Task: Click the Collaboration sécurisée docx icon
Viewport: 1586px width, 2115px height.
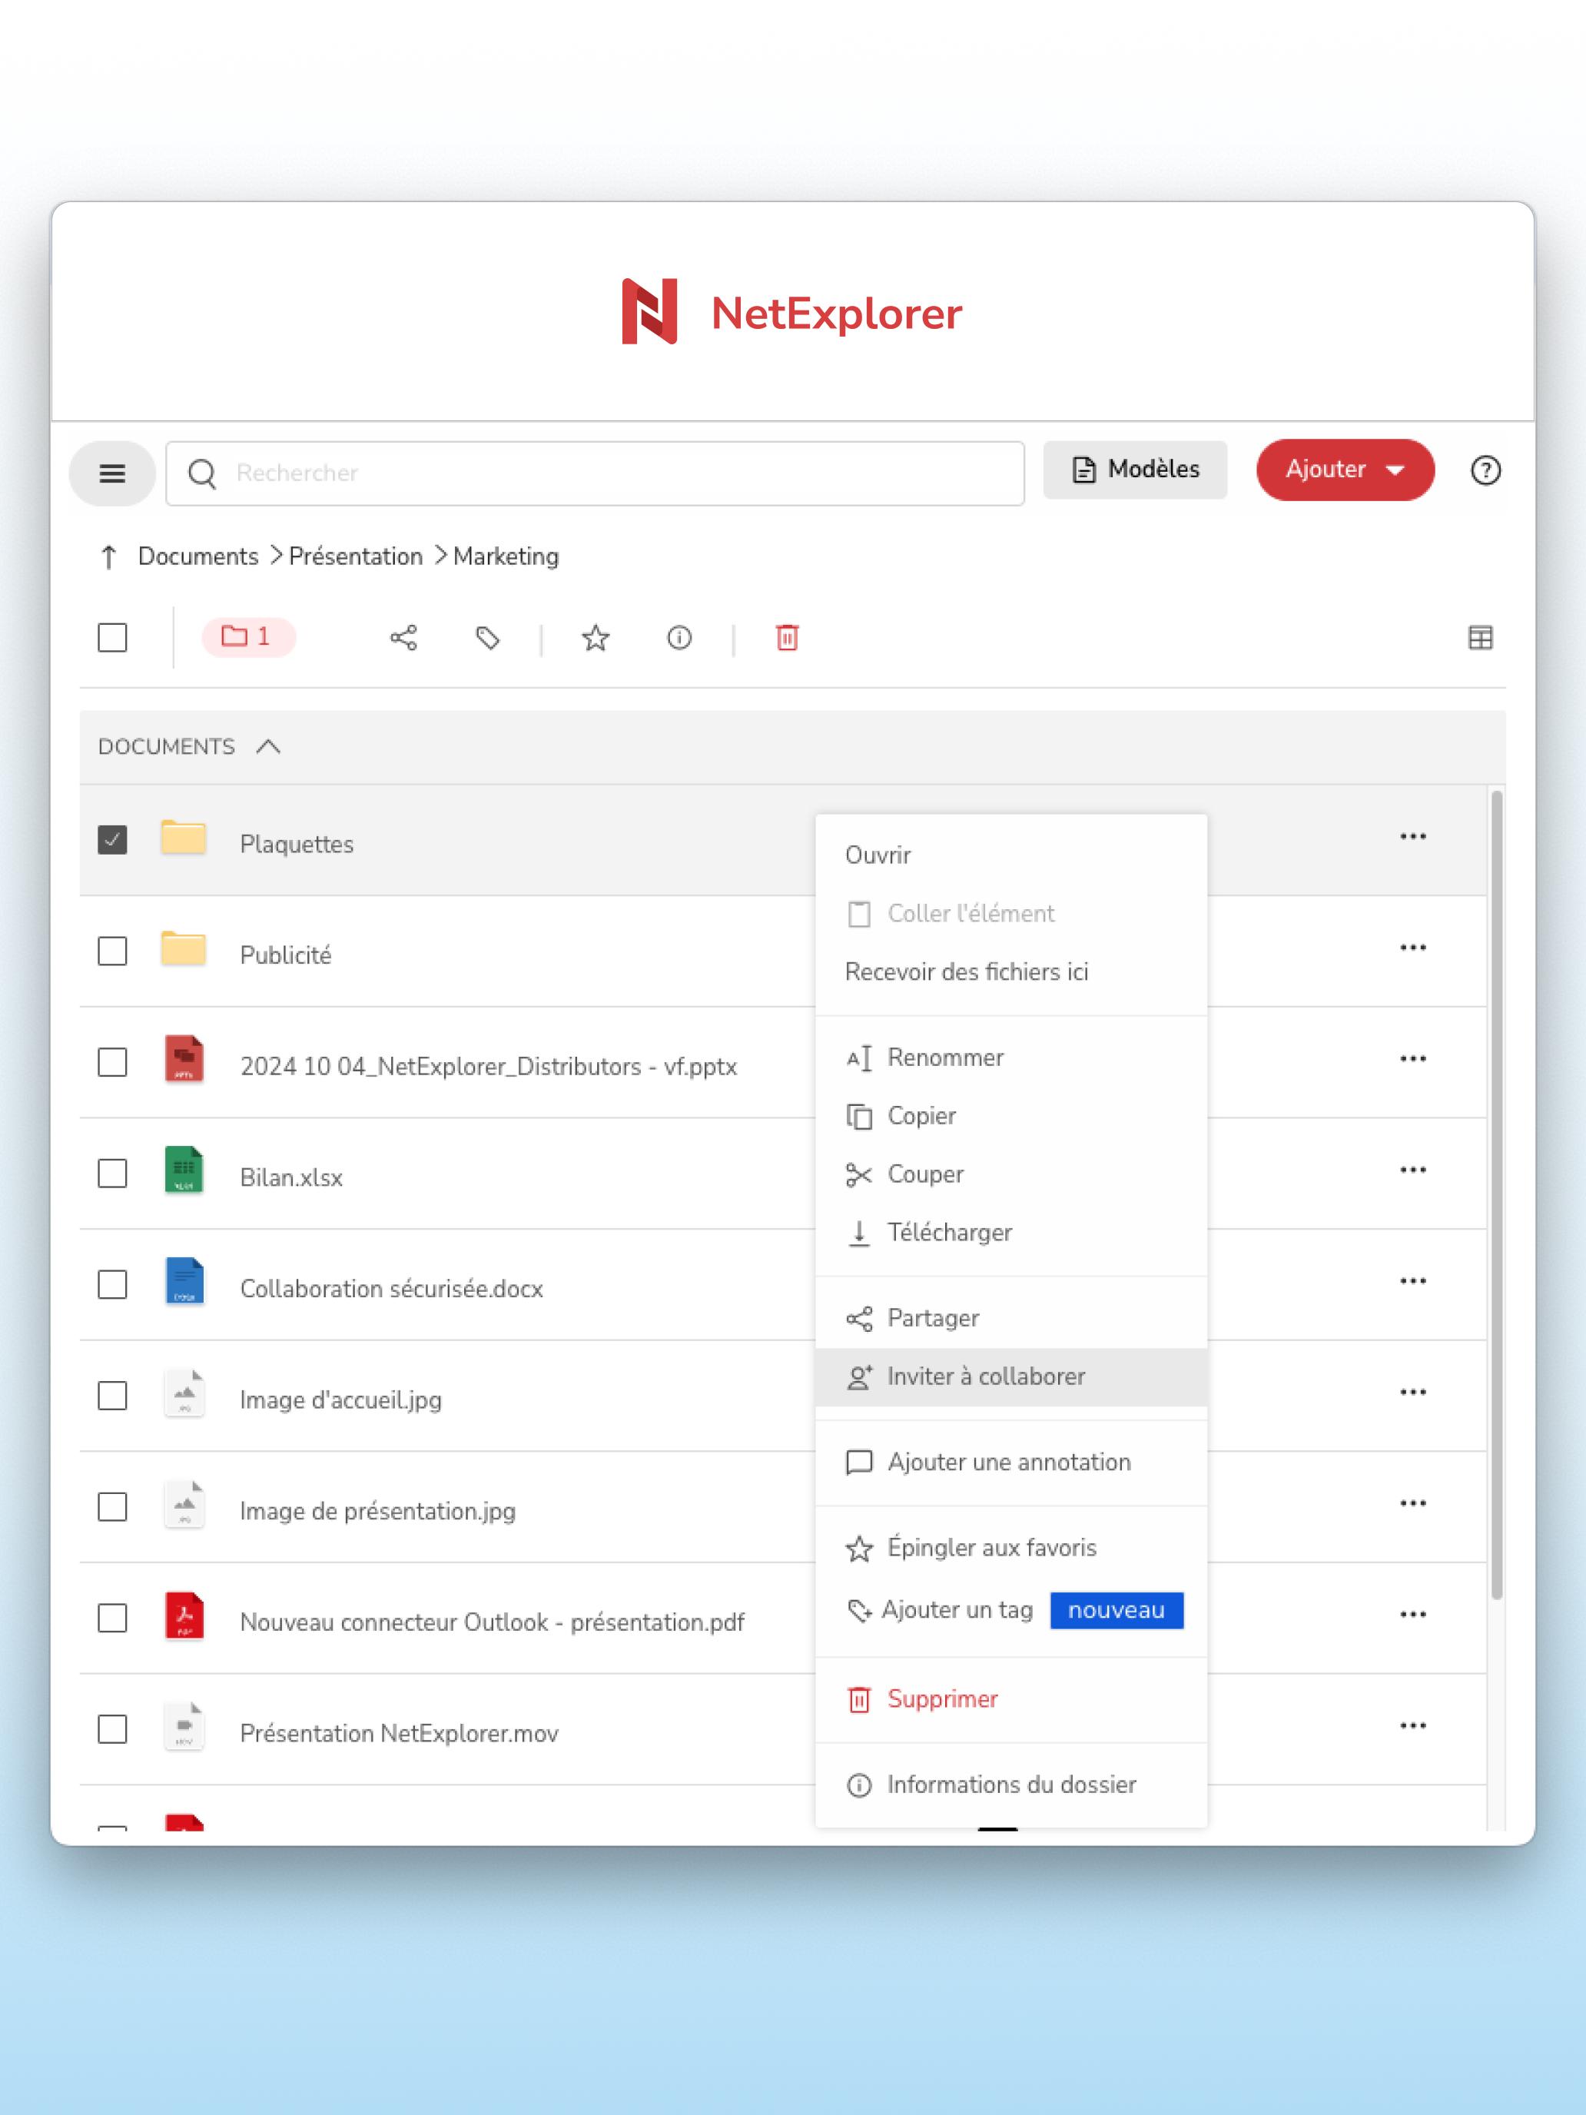Action: tap(184, 1281)
